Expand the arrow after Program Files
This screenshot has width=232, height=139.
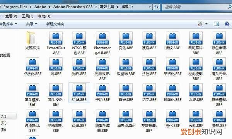click(x=31, y=7)
